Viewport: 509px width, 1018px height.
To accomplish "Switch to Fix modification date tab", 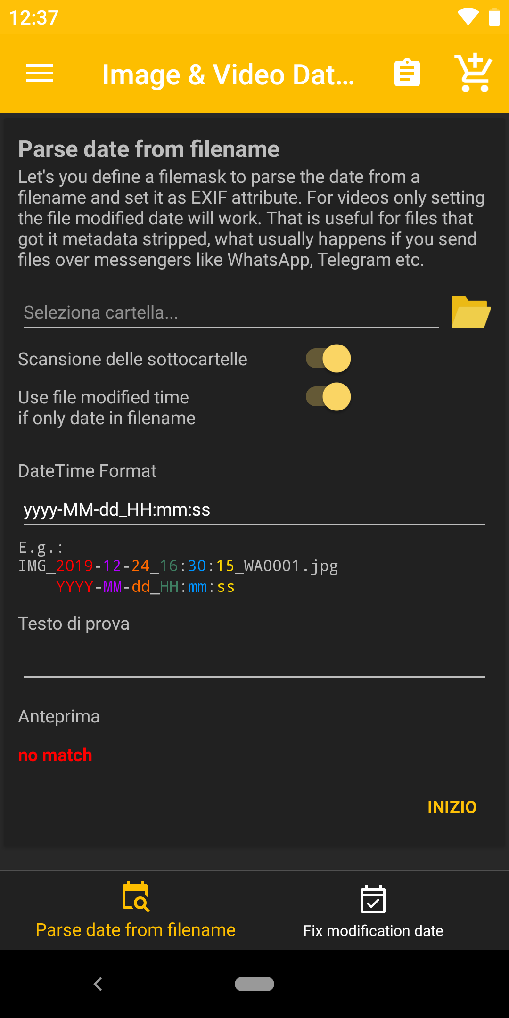I will coord(373,910).
